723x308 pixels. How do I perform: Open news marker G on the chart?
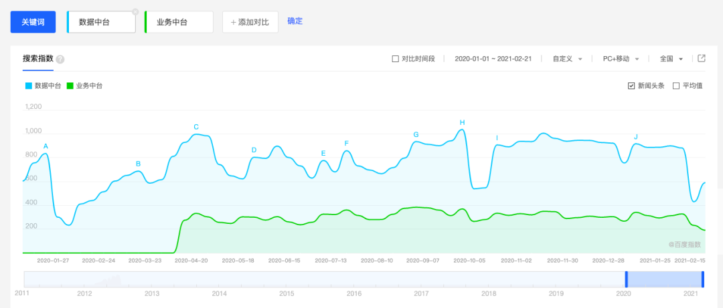point(416,134)
